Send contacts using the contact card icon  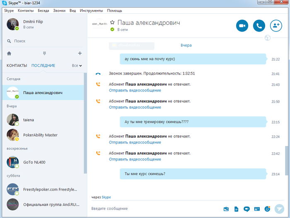pos(257,209)
